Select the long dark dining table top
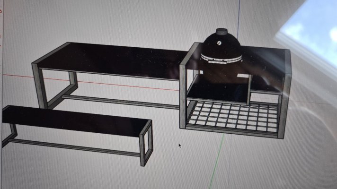The image size is (337, 189). (x=112, y=60)
